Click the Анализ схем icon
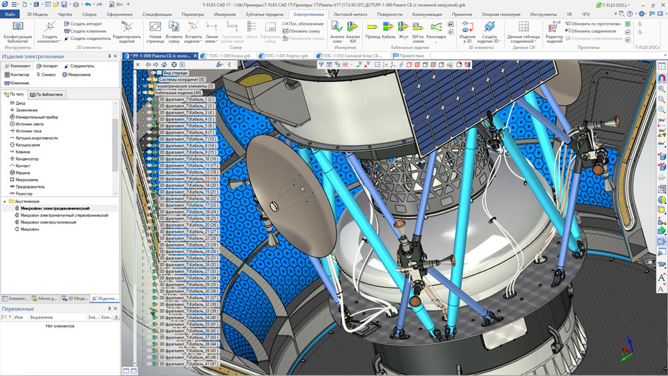This screenshot has height=376, width=668. (x=337, y=27)
